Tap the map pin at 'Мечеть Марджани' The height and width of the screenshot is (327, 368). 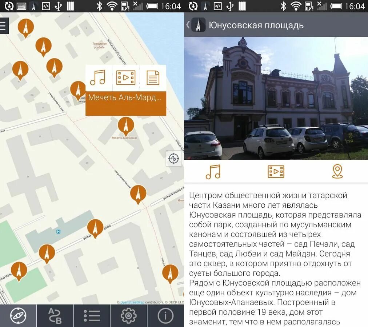[126, 127]
